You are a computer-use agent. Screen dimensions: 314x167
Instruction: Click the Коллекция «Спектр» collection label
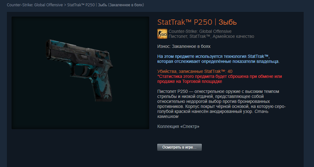(178, 126)
